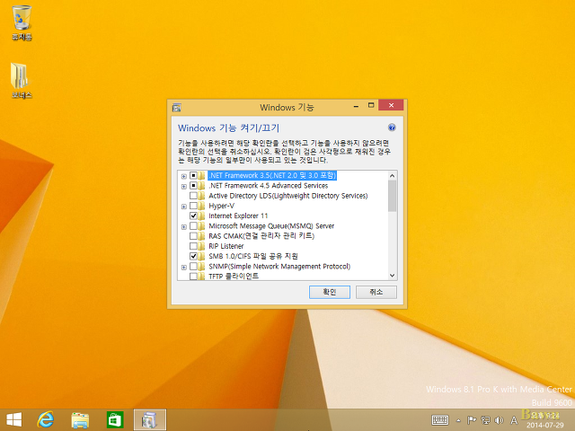Click the Internet Explorer 11 folder icon
Viewport: 575px width, 431px height.
tap(201, 215)
